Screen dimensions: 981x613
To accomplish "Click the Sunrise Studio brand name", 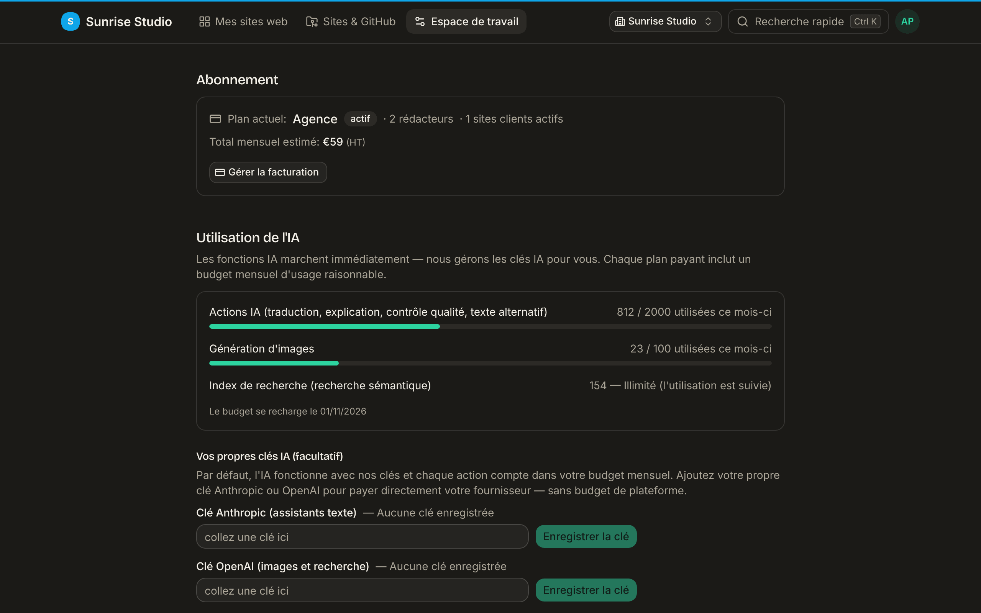I will pyautogui.click(x=129, y=21).
